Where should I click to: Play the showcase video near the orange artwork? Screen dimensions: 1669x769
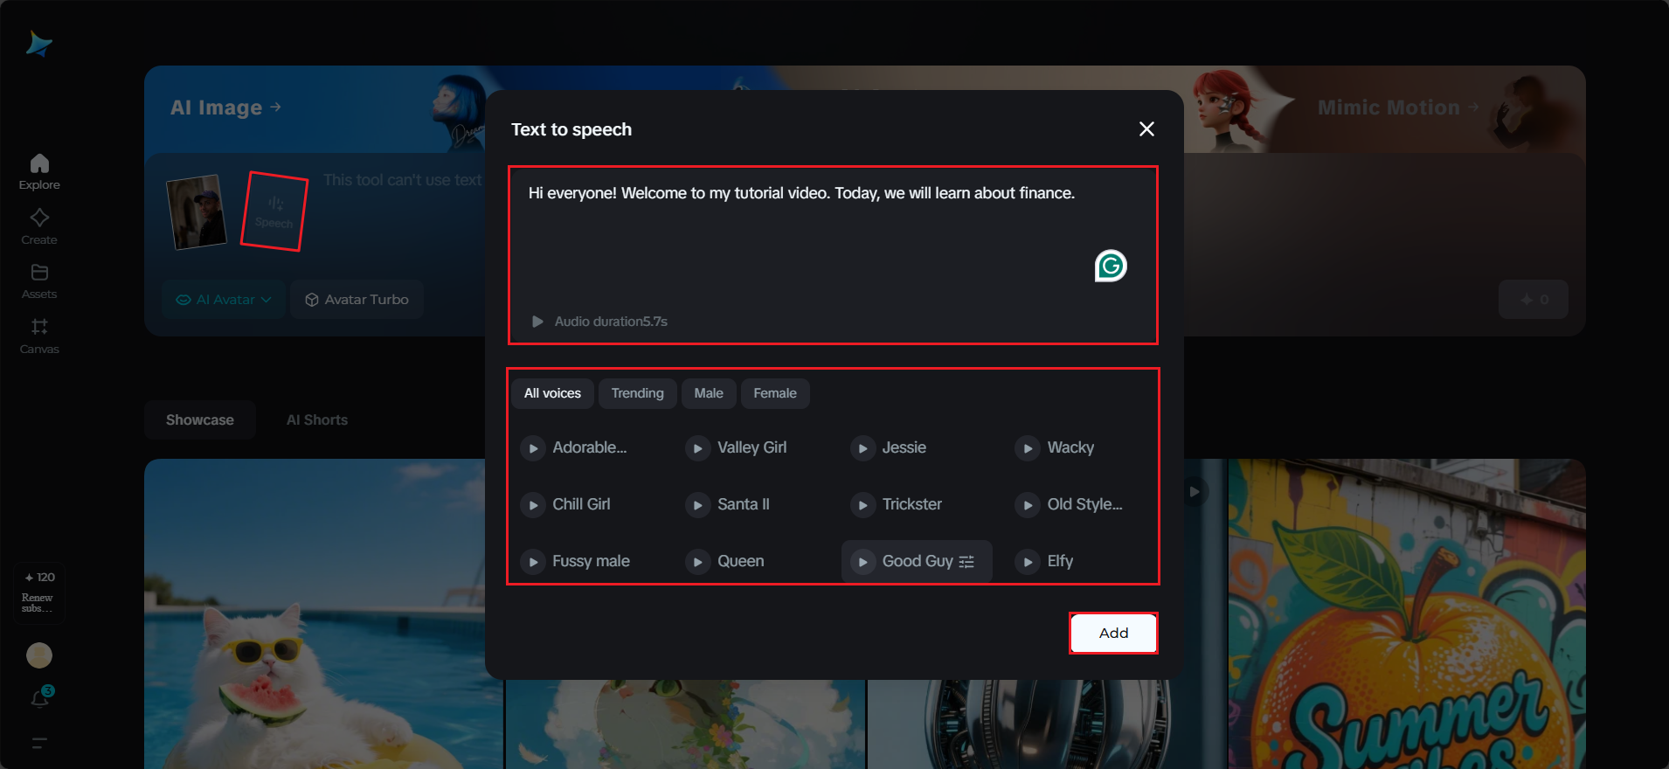coord(1194,491)
